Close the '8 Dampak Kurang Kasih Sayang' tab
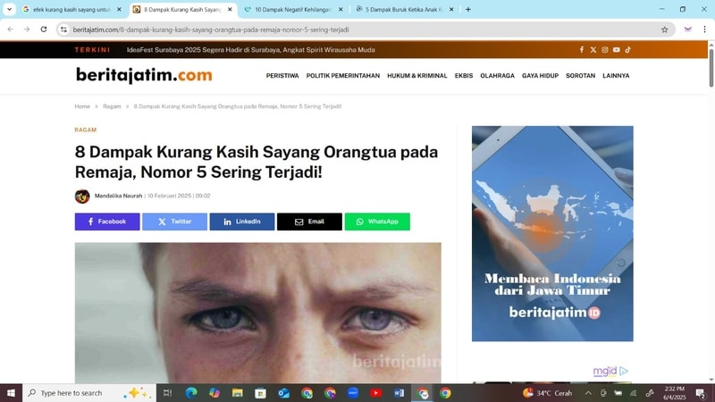 pos(230,9)
